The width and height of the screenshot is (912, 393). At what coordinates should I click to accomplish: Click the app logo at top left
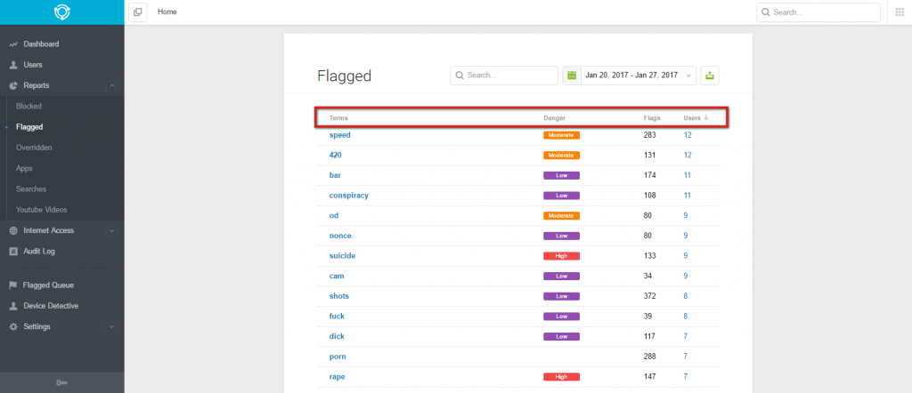[x=61, y=12]
